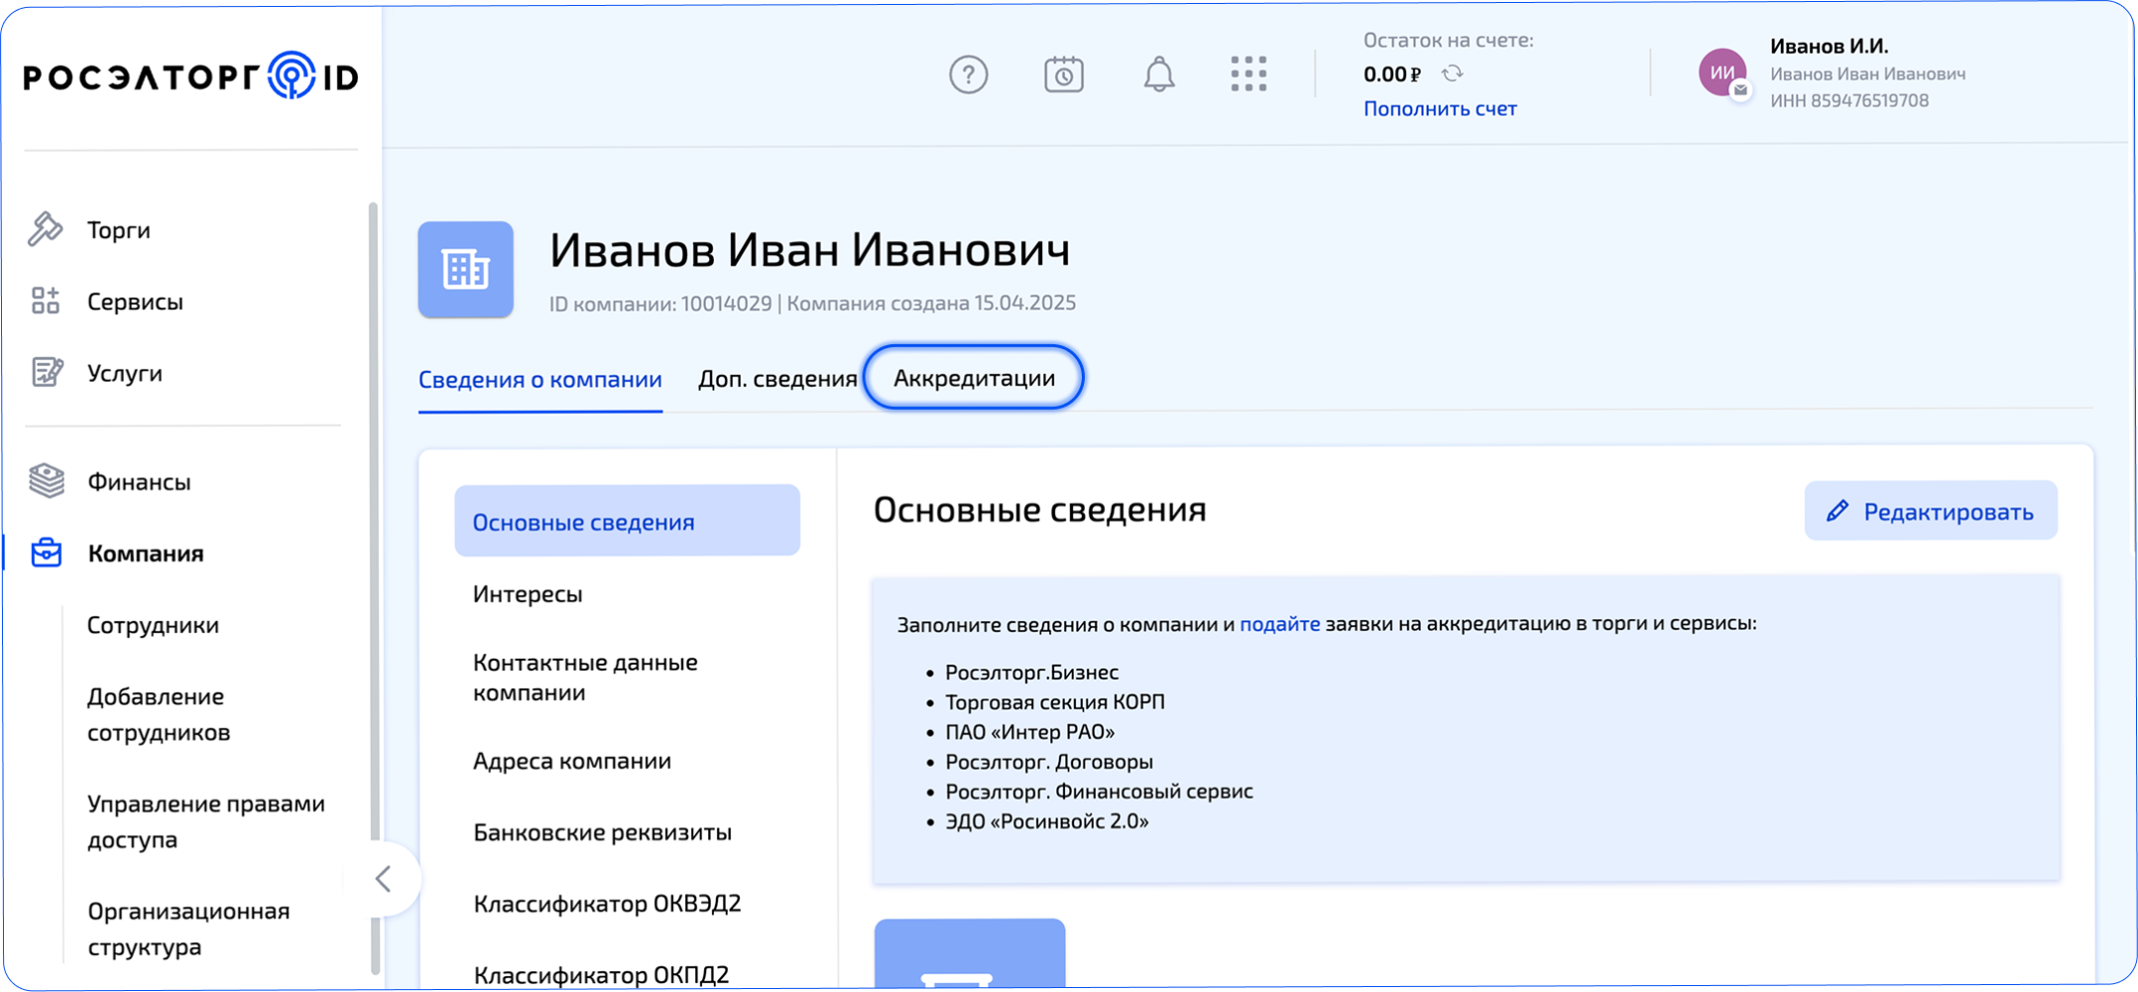Select Контактные данные компании section
This screenshot has width=2138, height=992.
tap(585, 677)
